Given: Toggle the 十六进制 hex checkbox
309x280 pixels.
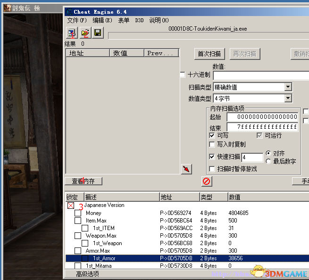Looking at the screenshot, I should (183, 74).
